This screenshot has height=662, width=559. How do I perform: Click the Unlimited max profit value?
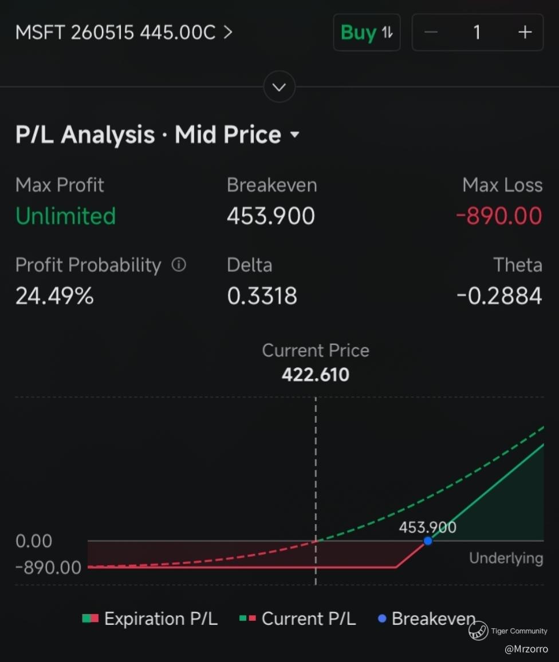66,216
